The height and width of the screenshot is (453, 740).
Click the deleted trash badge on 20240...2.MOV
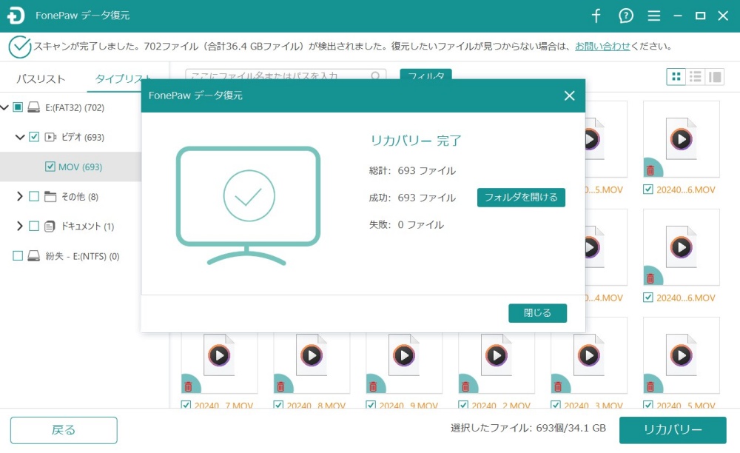(x=467, y=385)
